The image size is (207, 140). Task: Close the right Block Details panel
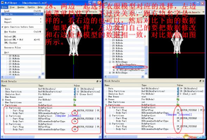203,81
